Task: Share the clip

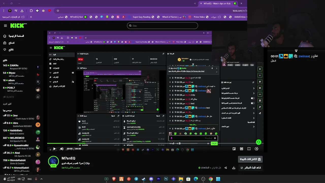Action: coord(226,168)
